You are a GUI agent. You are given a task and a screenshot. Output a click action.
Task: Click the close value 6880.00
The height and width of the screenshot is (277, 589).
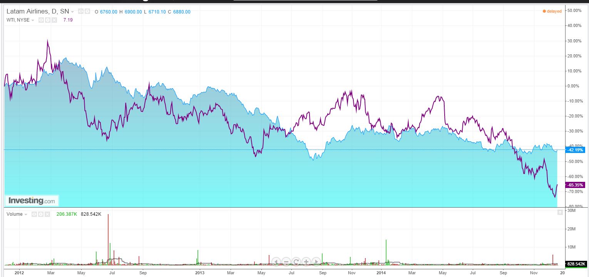[x=182, y=12]
